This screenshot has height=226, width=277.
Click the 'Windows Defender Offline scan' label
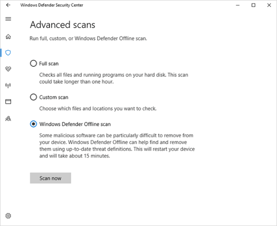75,124
